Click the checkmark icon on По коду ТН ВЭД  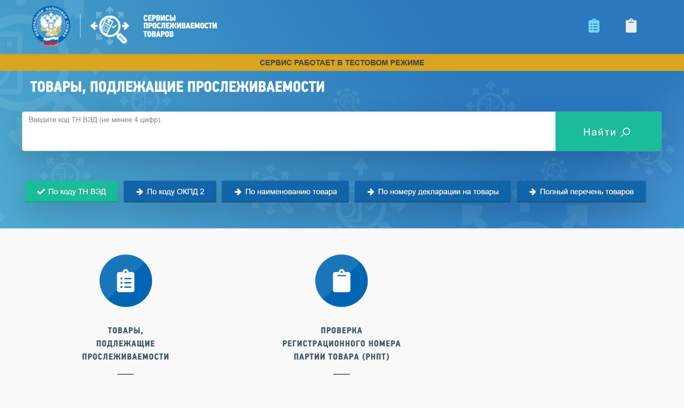41,191
